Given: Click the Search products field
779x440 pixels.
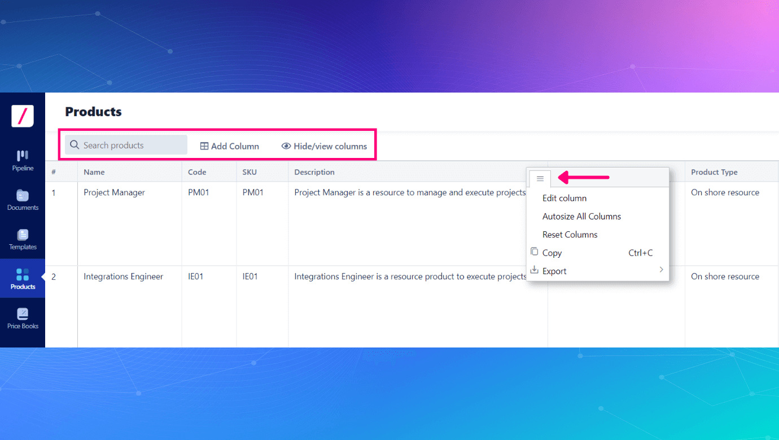Looking at the screenshot, I should [x=126, y=145].
